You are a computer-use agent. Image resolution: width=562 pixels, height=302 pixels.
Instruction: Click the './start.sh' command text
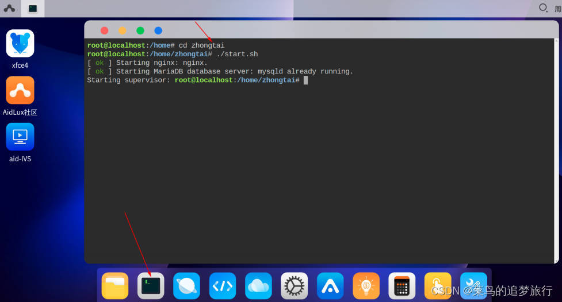237,54
